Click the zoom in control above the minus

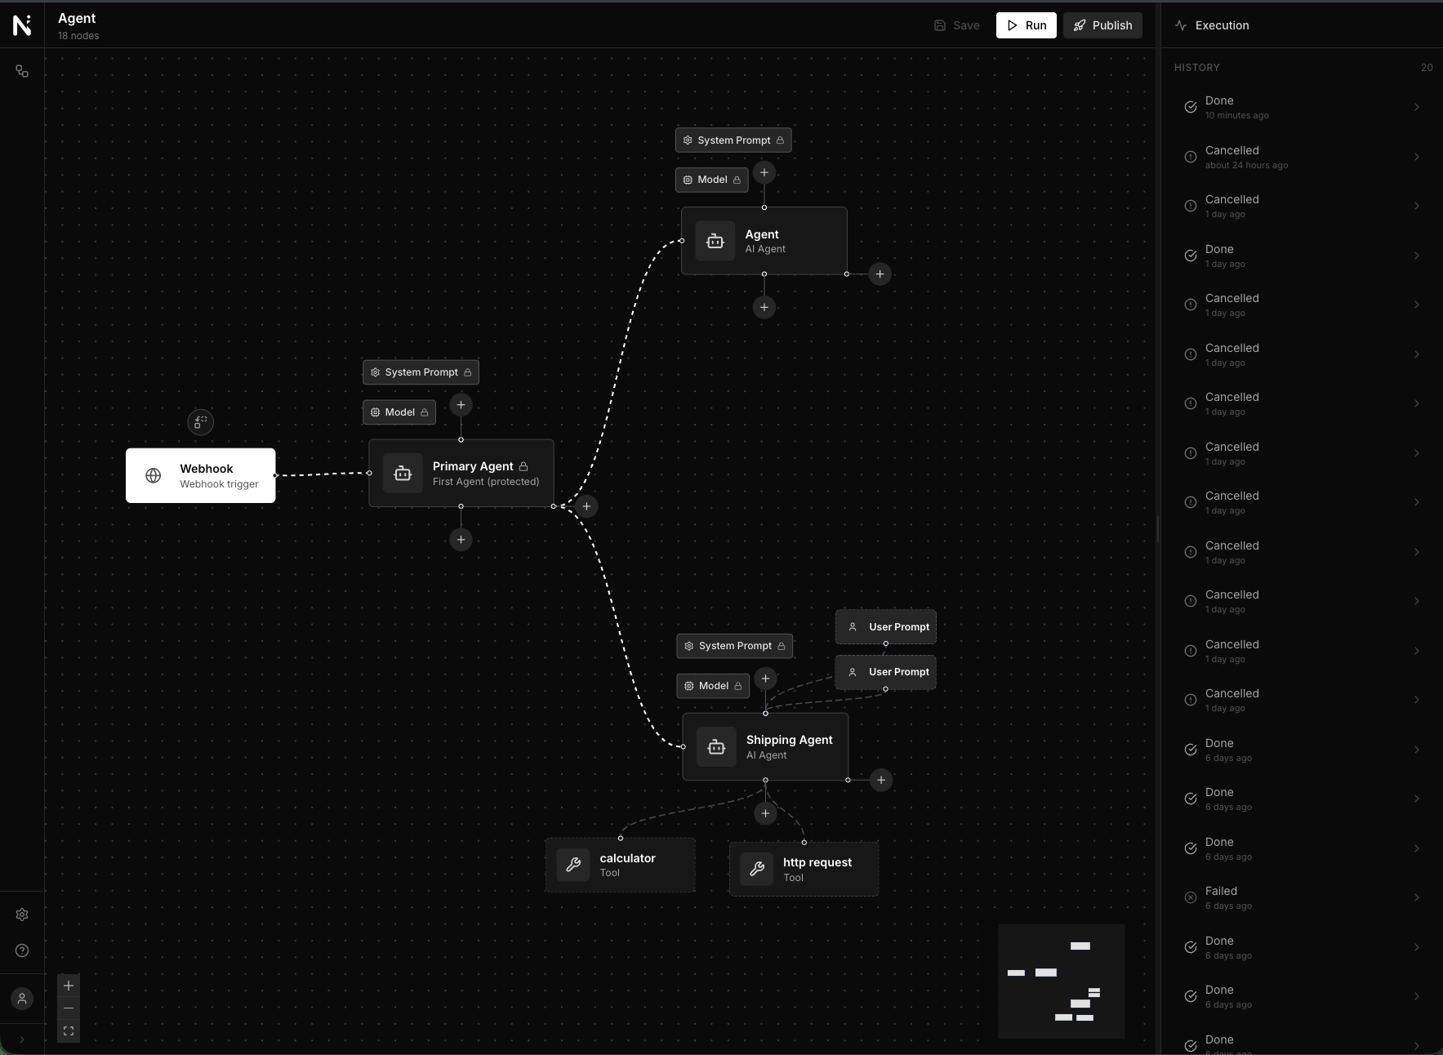point(68,986)
